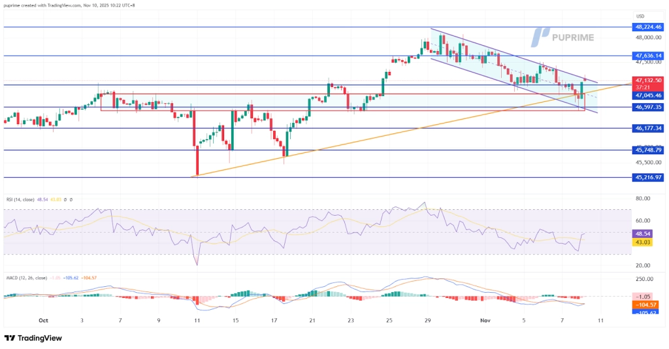
Task: Click the 47,636.14 price level tag
Action: tap(647, 56)
